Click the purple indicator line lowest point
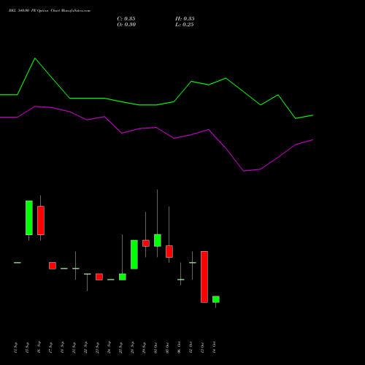 [244, 171]
